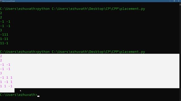Close the Command Prompt window

pos(178,1)
